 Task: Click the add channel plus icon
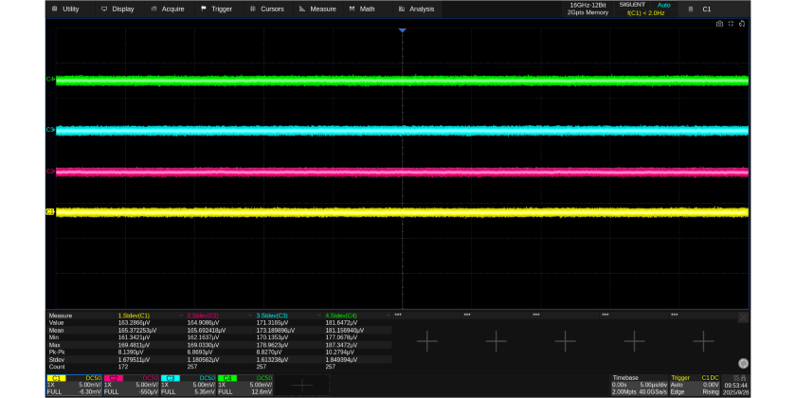click(301, 385)
